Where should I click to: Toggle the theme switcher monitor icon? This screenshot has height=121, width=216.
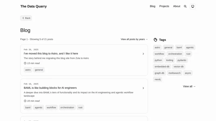point(193,6)
